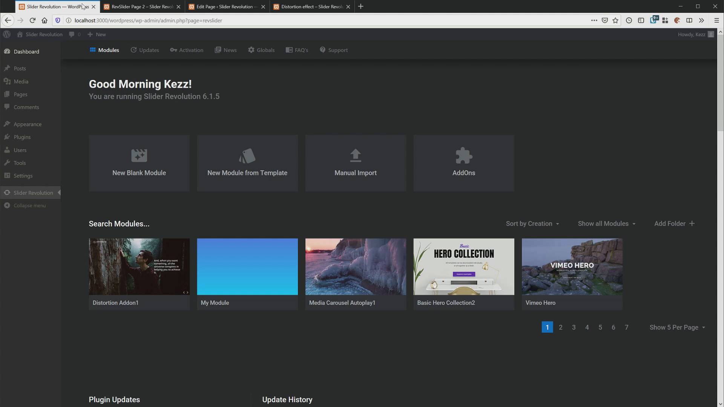Open the Activation tab
Viewport: 724px width, 407px height.
coord(187,50)
